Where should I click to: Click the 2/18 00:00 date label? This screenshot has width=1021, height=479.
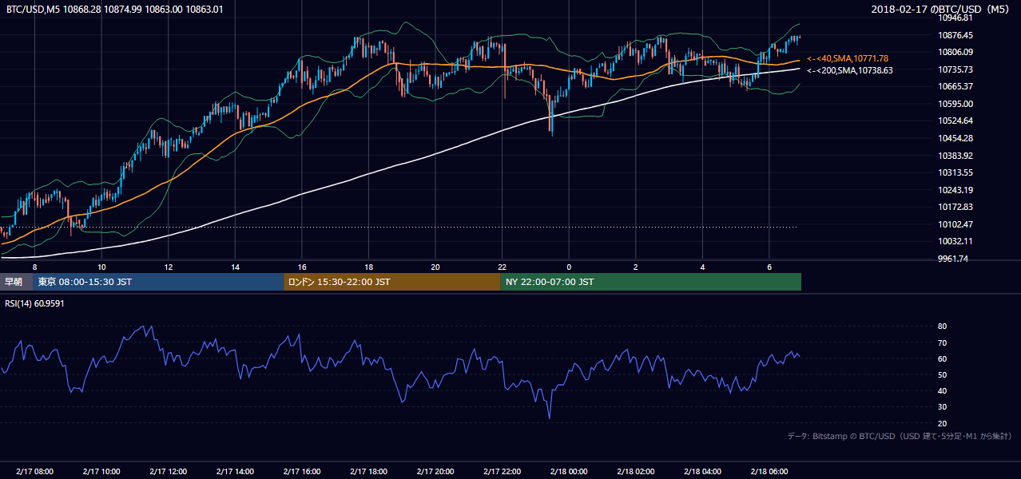[x=569, y=471]
